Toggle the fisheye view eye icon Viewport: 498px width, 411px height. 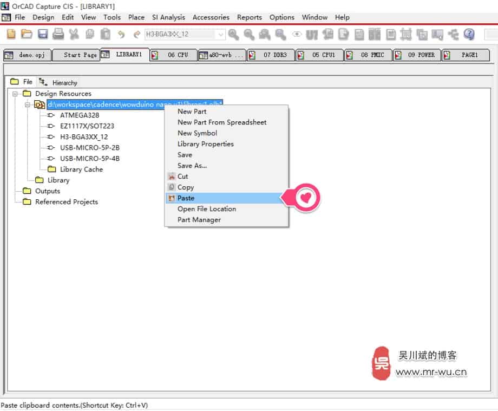(297, 34)
